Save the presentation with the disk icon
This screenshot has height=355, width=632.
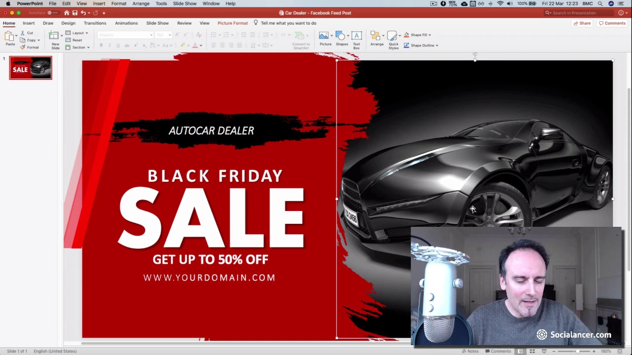75,13
